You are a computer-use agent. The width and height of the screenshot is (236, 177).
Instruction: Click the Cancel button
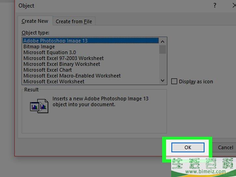point(225,147)
